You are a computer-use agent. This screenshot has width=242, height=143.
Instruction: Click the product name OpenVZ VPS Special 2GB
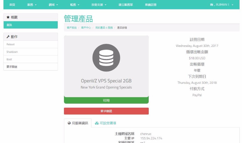coord(106,81)
